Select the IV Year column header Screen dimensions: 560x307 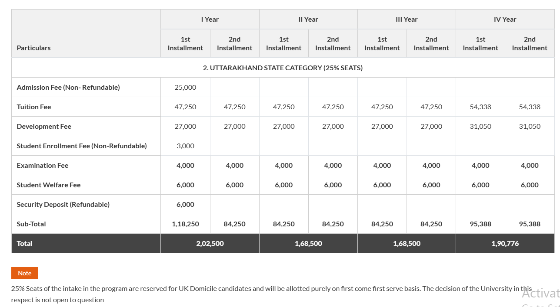click(x=505, y=19)
